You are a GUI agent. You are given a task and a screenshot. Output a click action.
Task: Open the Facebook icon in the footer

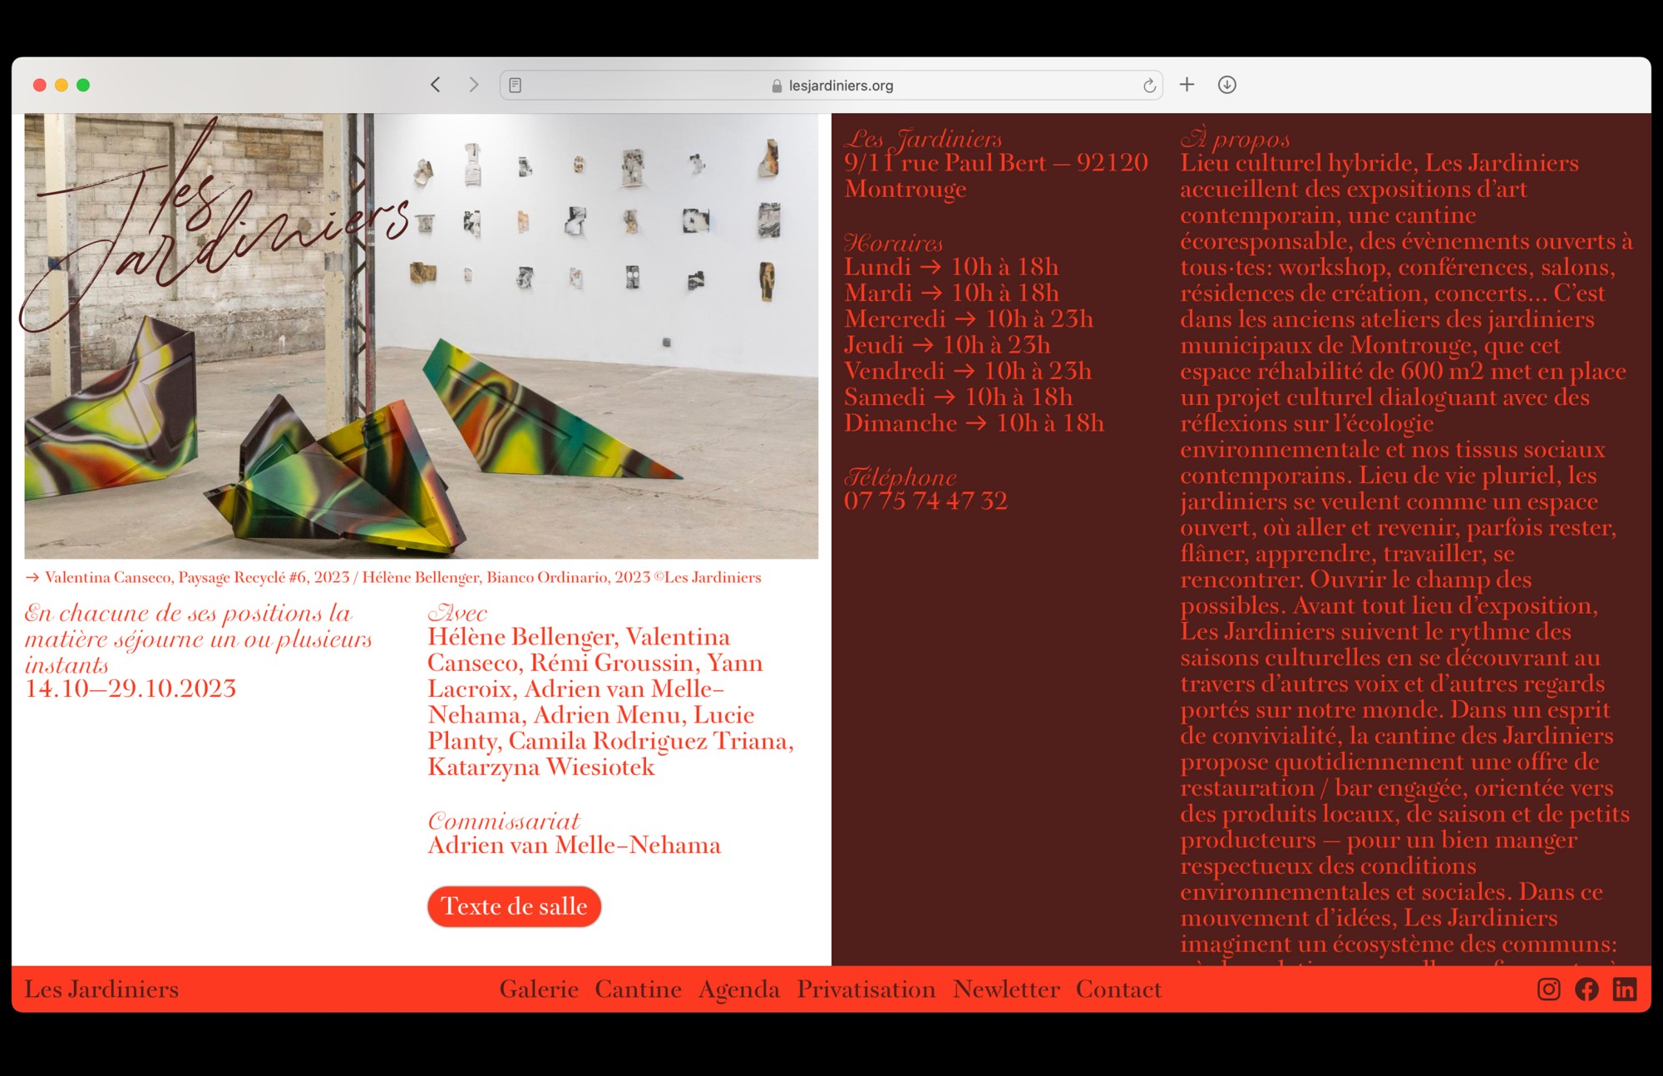[x=1587, y=989]
